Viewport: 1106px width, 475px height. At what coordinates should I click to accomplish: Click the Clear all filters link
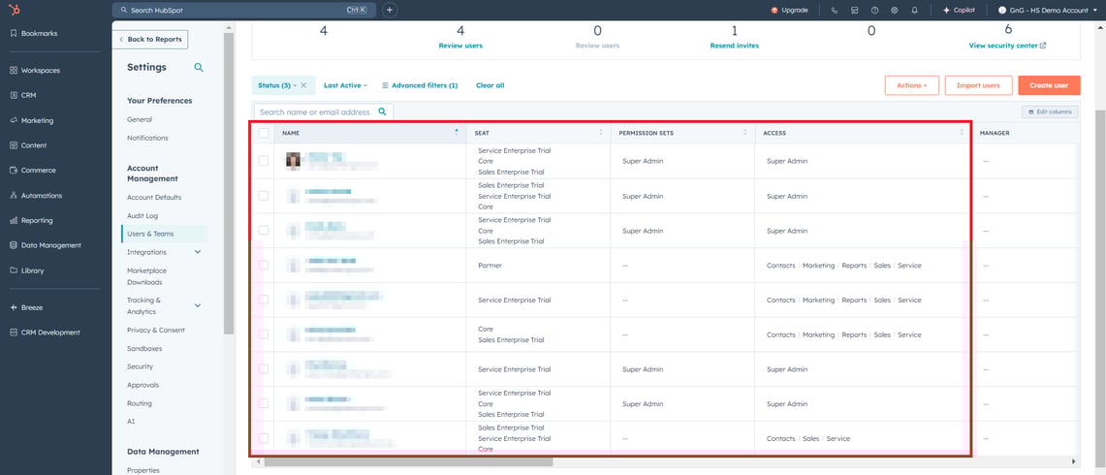[490, 85]
